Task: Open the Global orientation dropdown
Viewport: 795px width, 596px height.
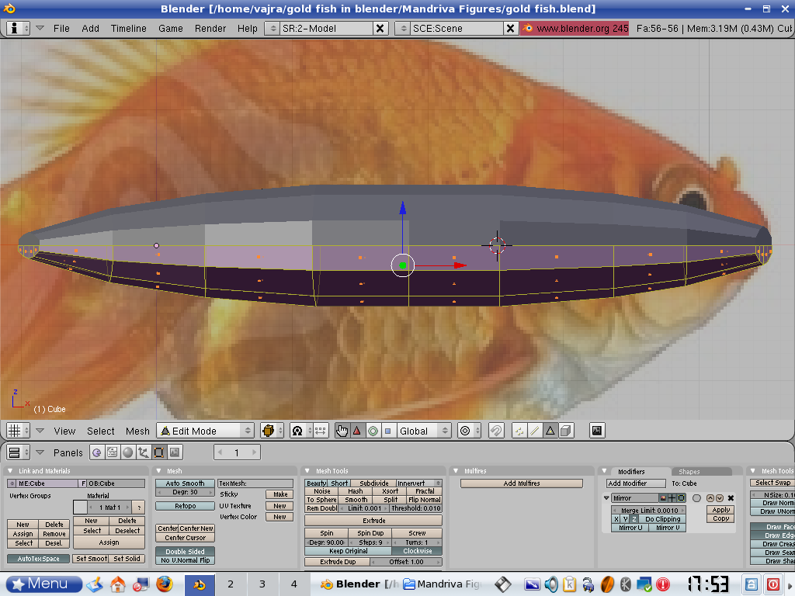Action: click(423, 431)
